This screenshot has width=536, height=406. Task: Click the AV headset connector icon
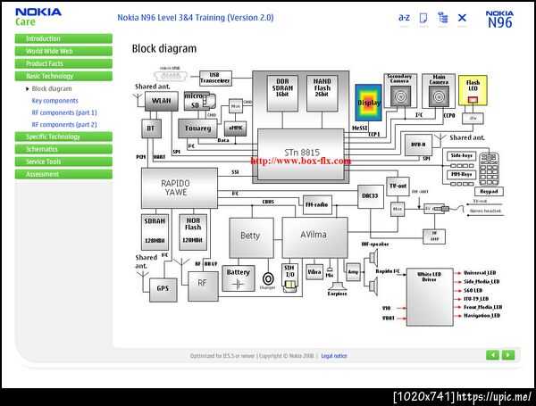[437, 209]
